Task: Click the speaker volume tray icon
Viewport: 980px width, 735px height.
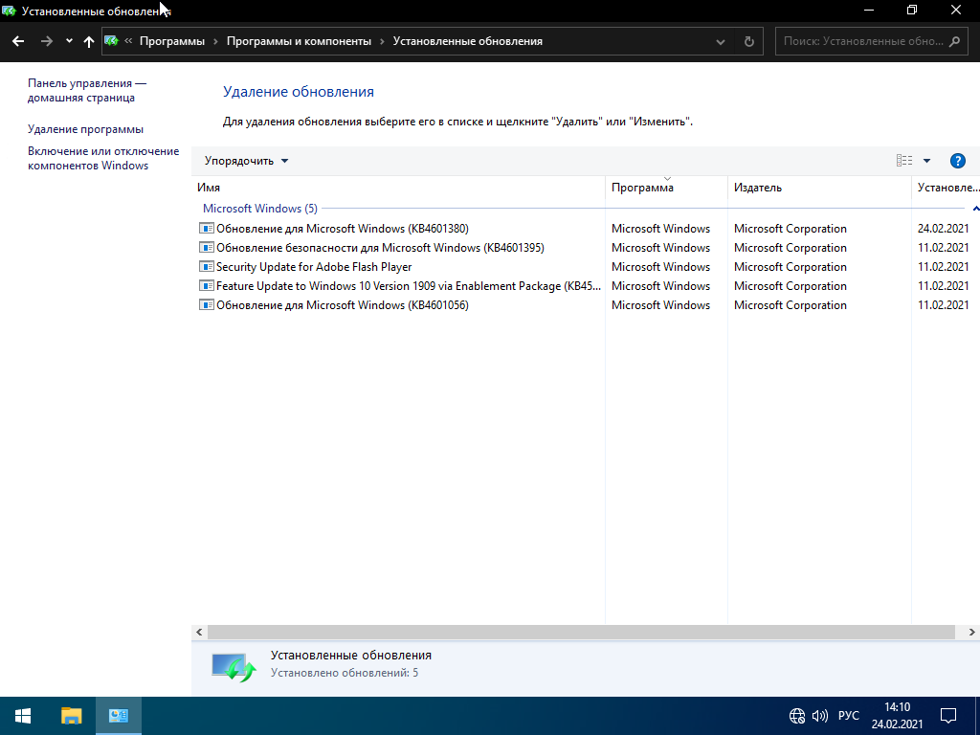Action: click(x=819, y=716)
